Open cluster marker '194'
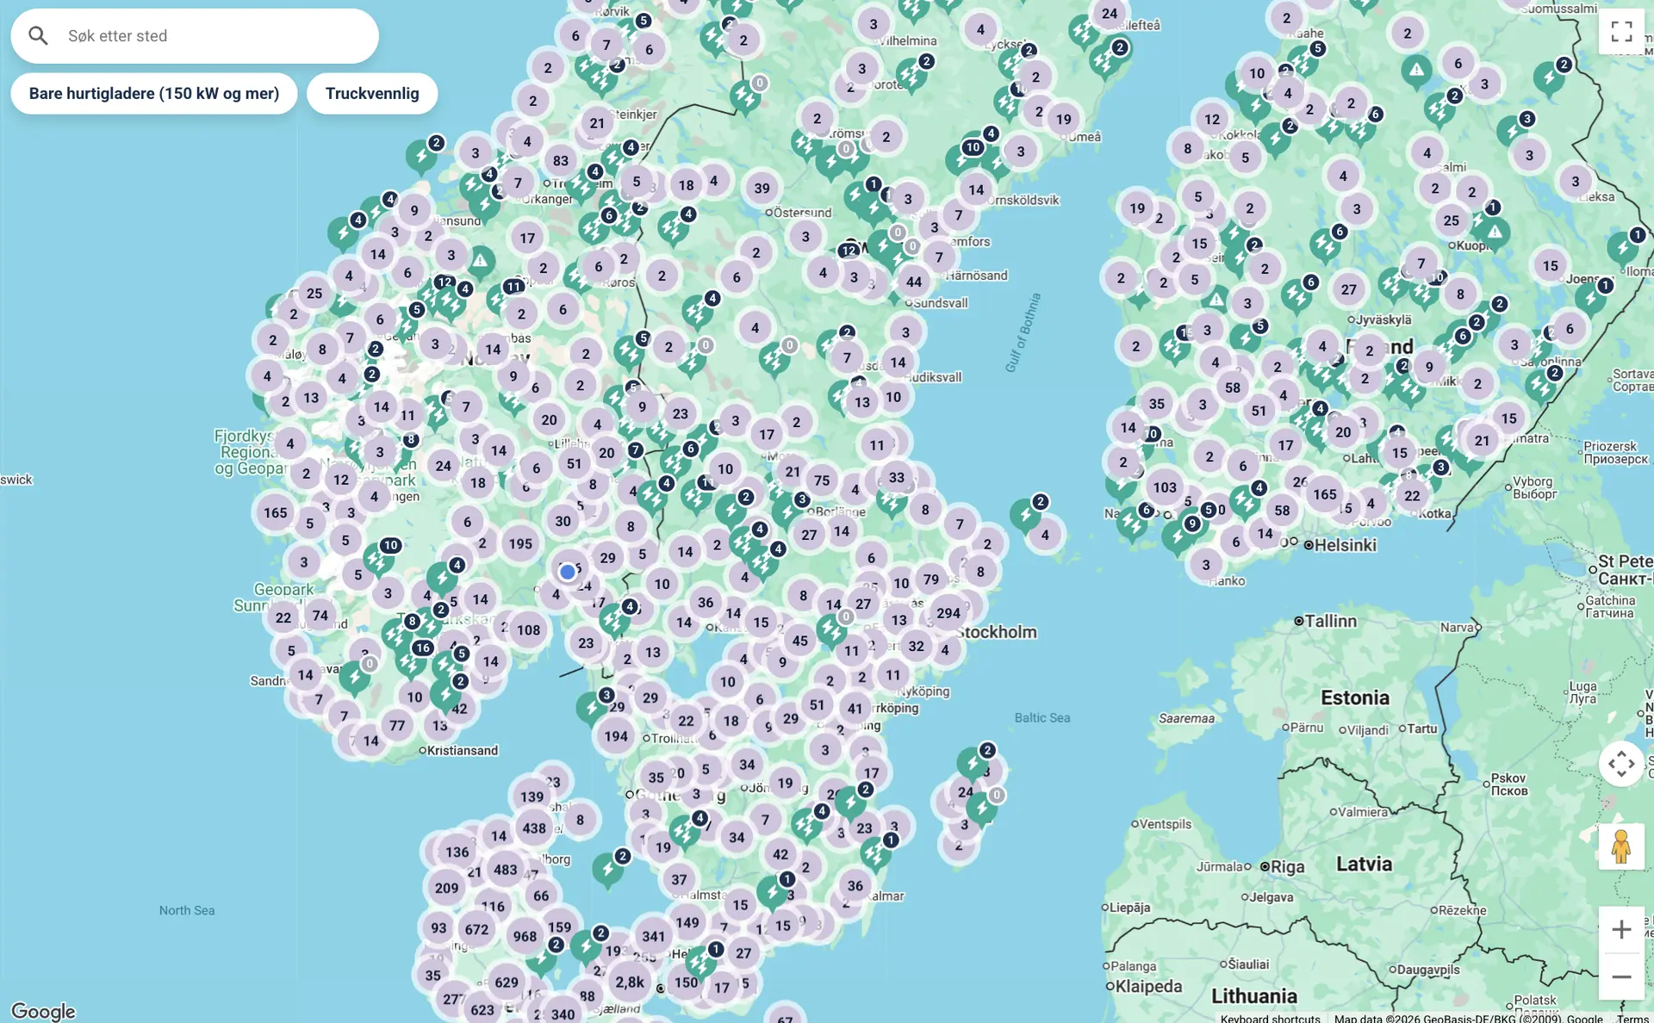The width and height of the screenshot is (1654, 1023). point(616,736)
